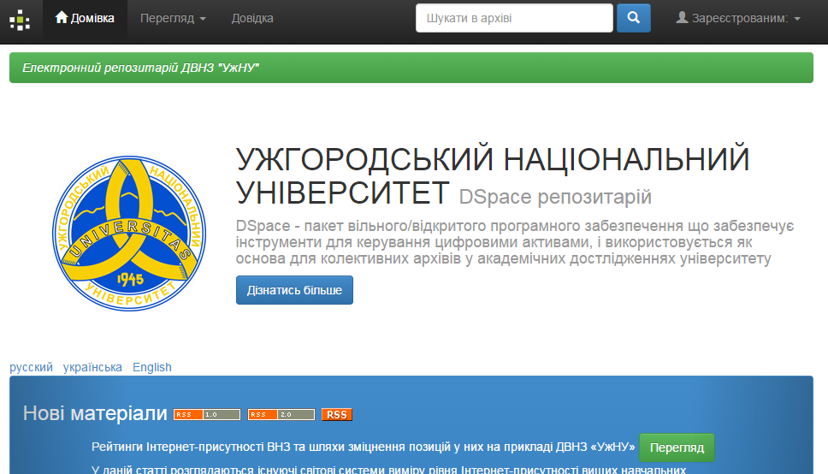Open the Довідка help menu item
The height and width of the screenshot is (474, 828).
[252, 18]
